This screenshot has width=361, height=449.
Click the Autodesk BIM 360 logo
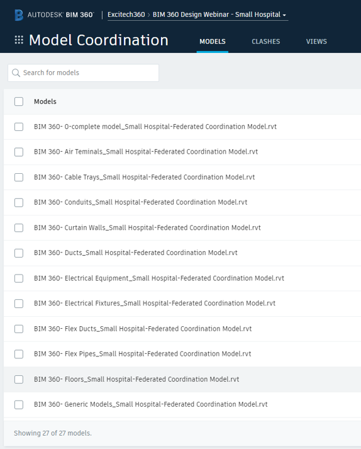[54, 15]
